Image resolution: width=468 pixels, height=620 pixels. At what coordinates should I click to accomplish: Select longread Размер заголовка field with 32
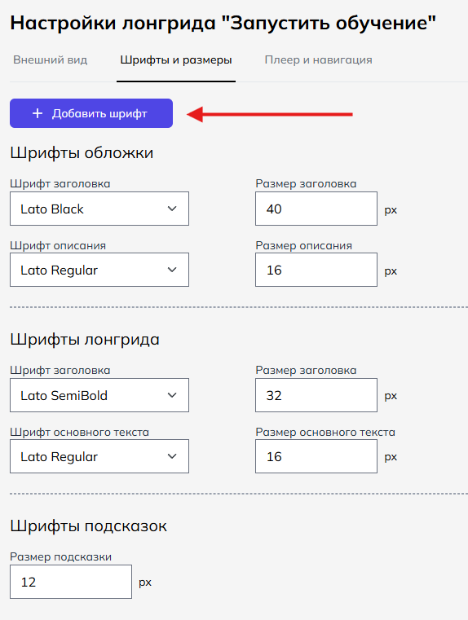coord(316,395)
